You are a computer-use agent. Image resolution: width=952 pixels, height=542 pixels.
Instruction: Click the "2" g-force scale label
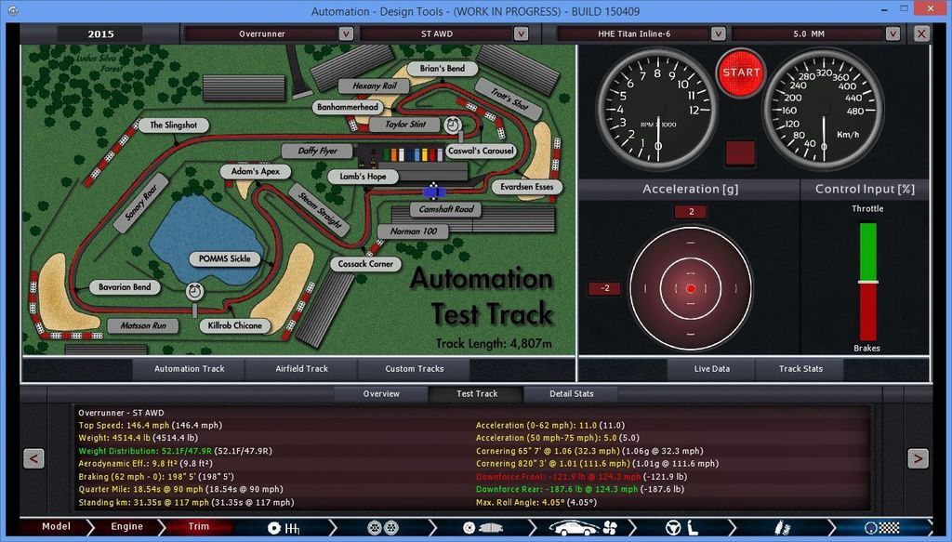691,212
